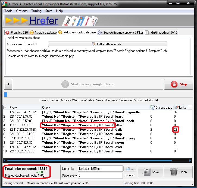This screenshot has height=188, width=197.
Task: Click Filtered duplicated hosts: 1760 text
Action: pyautogui.click(x=25, y=176)
